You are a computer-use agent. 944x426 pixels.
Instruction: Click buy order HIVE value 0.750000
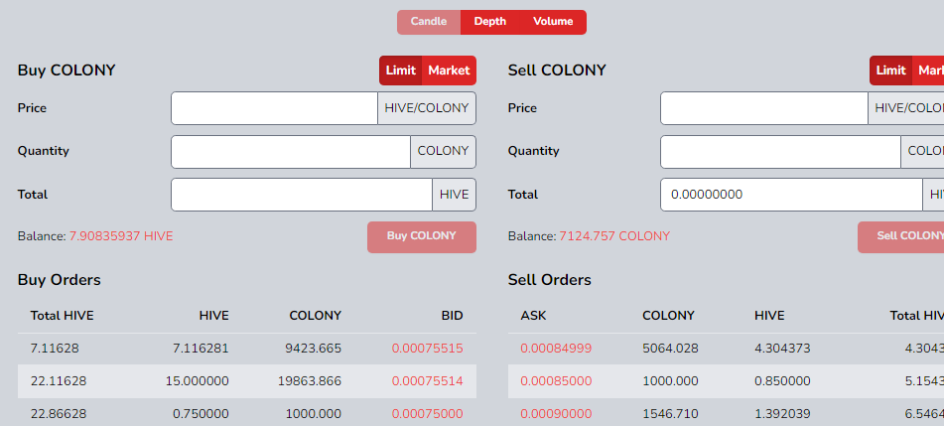[201, 414]
